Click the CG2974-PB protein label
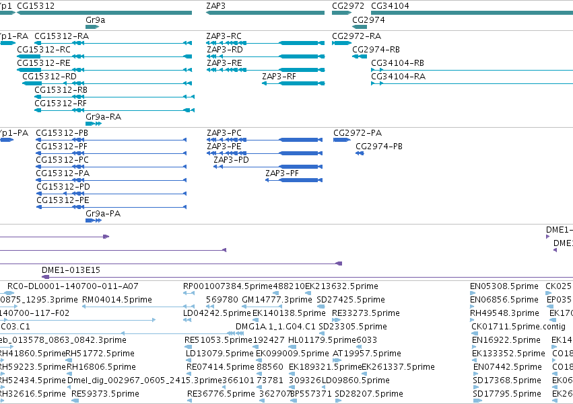 [379, 147]
